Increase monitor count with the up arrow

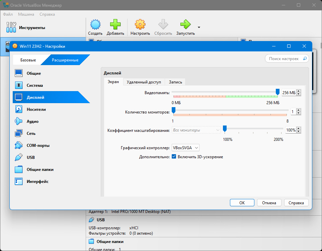pyautogui.click(x=299, y=110)
